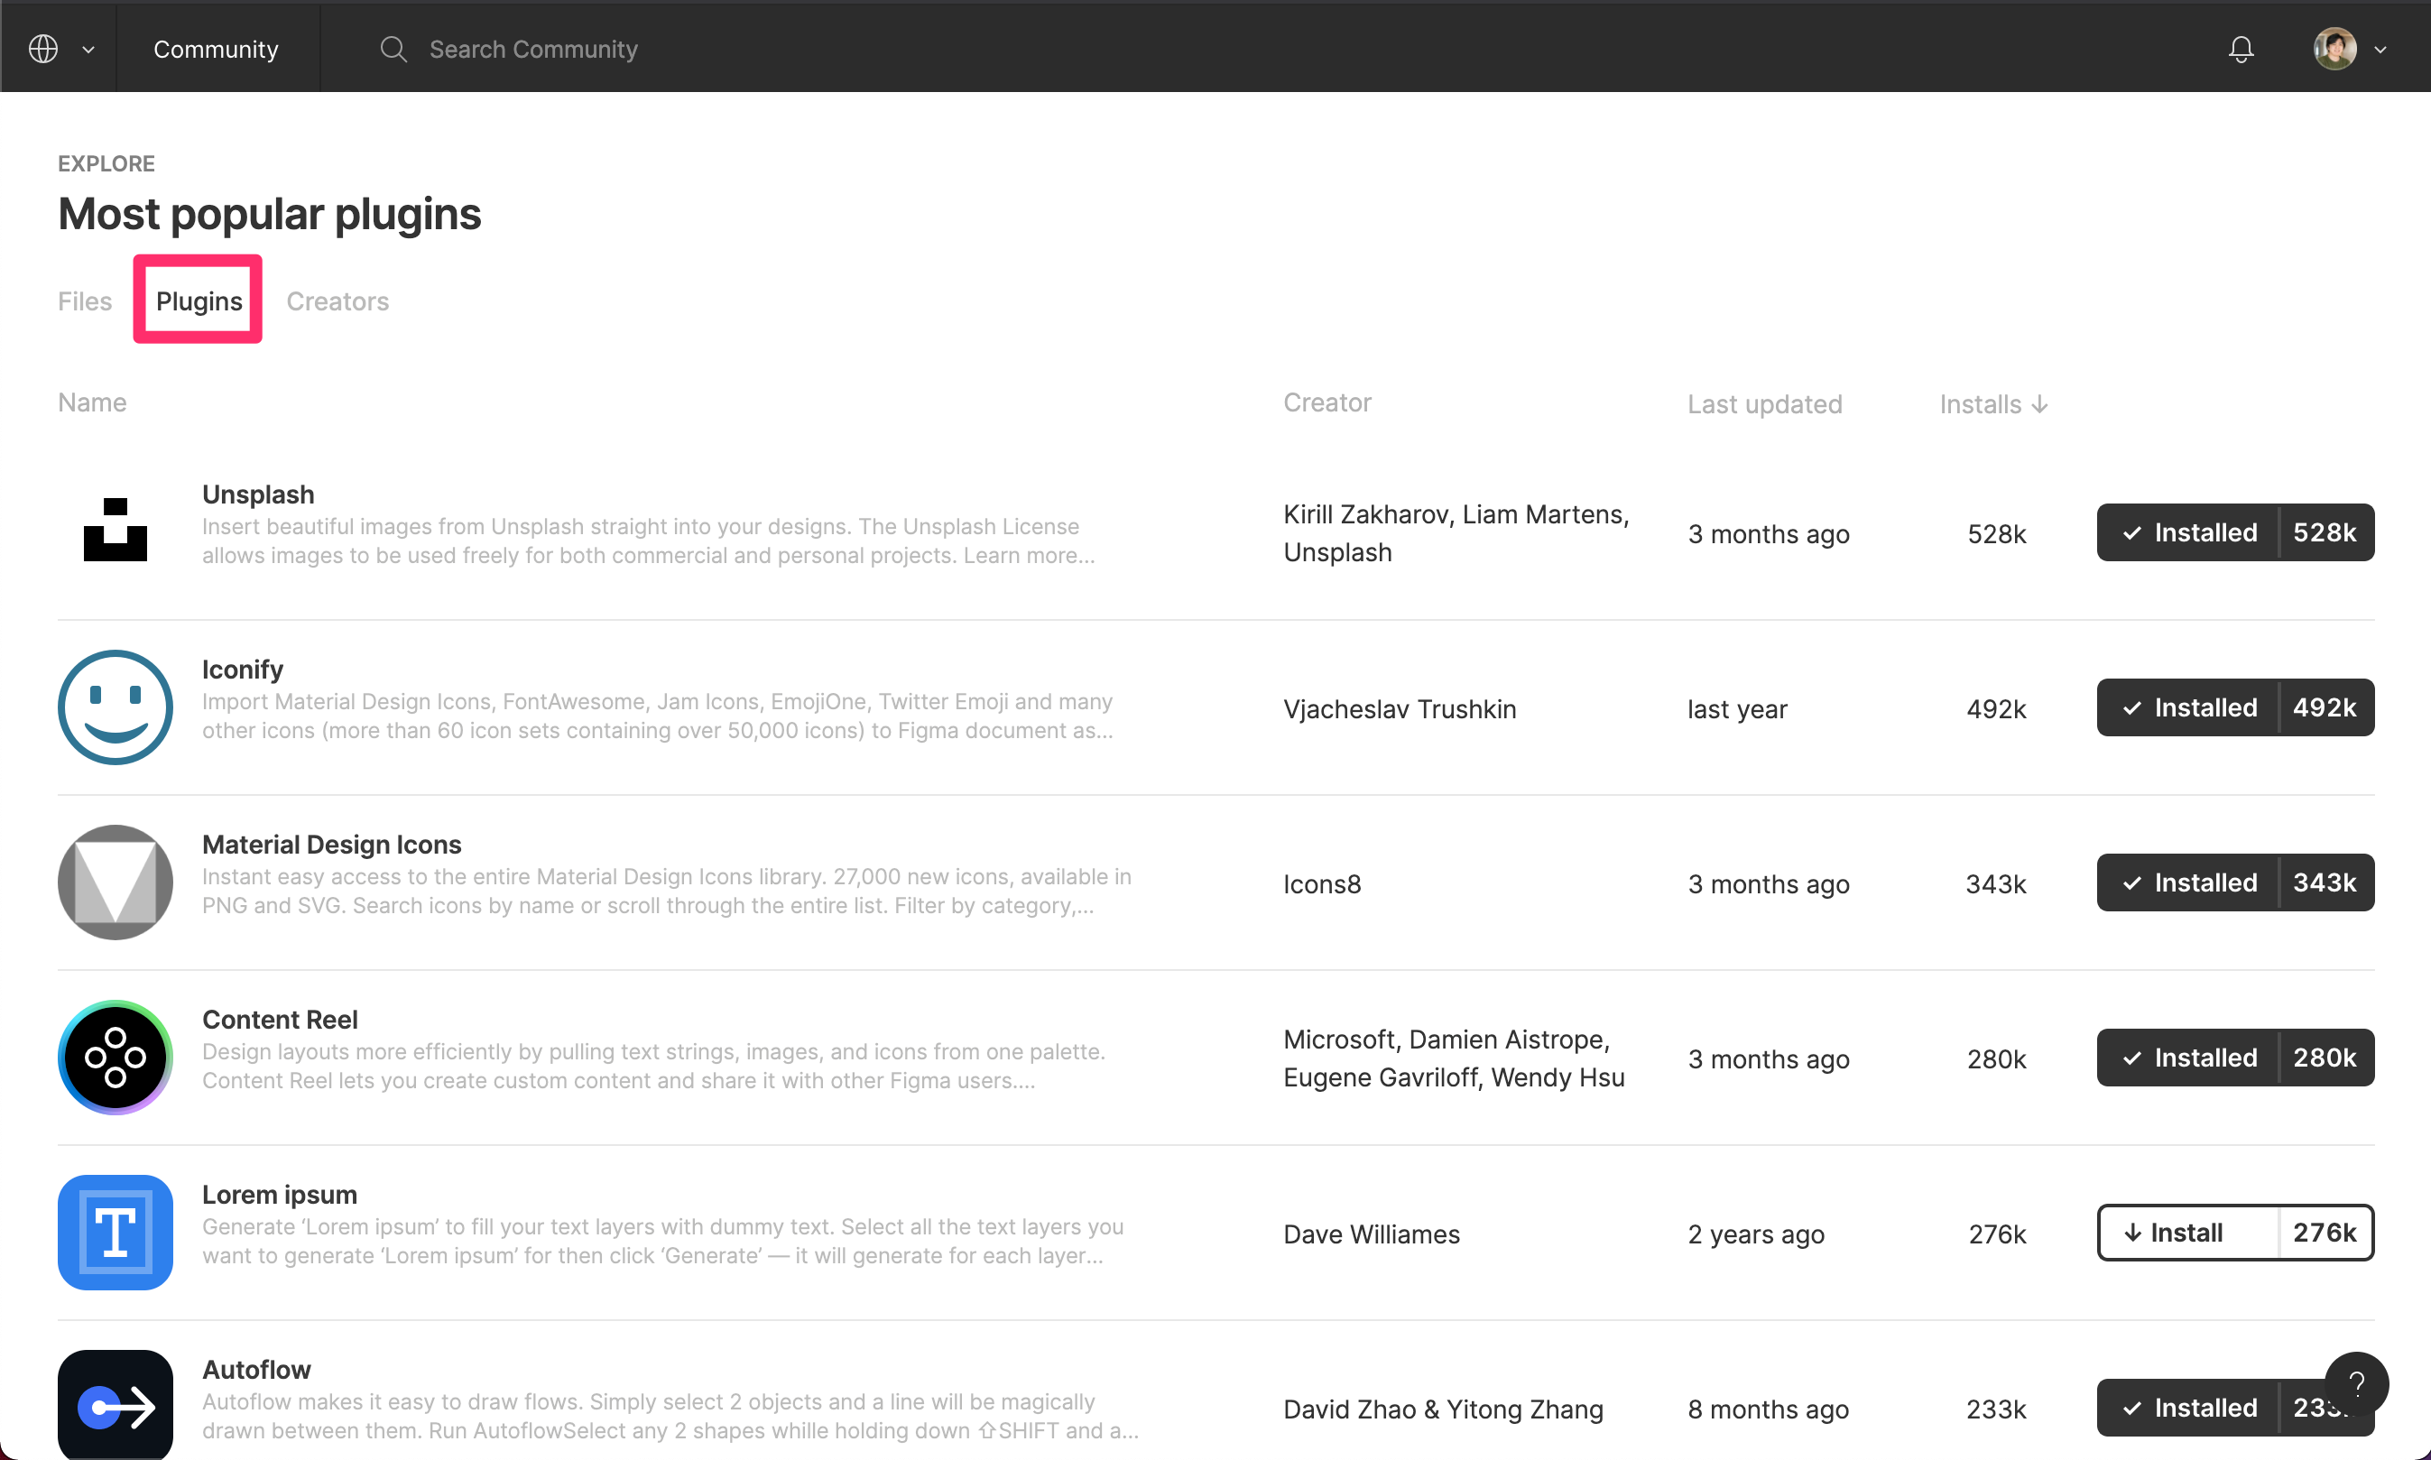Switch to the Creators tab
Image resolution: width=2431 pixels, height=1460 pixels.
(x=337, y=301)
